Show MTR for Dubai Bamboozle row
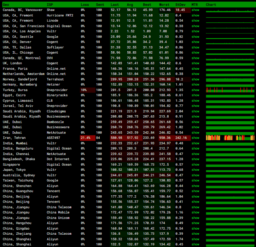This screenshot has height=247, width=256. [x=196, y=122]
